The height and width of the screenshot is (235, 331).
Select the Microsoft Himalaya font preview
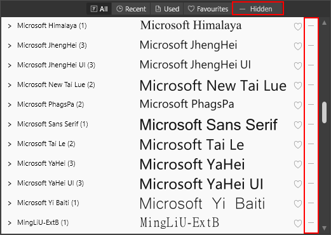tap(191, 25)
